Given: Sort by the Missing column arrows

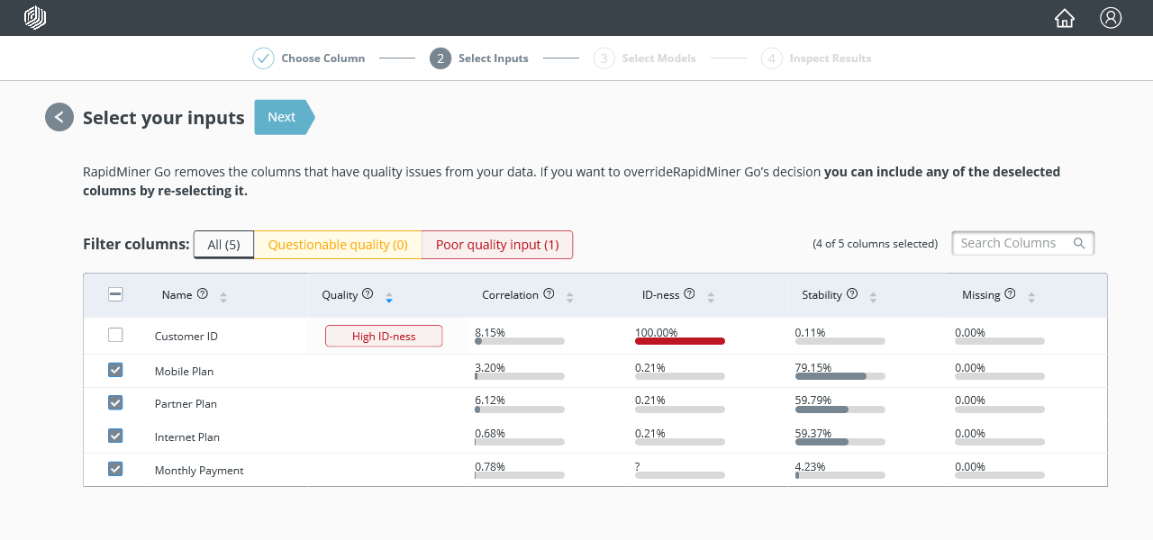Looking at the screenshot, I should click(1031, 296).
